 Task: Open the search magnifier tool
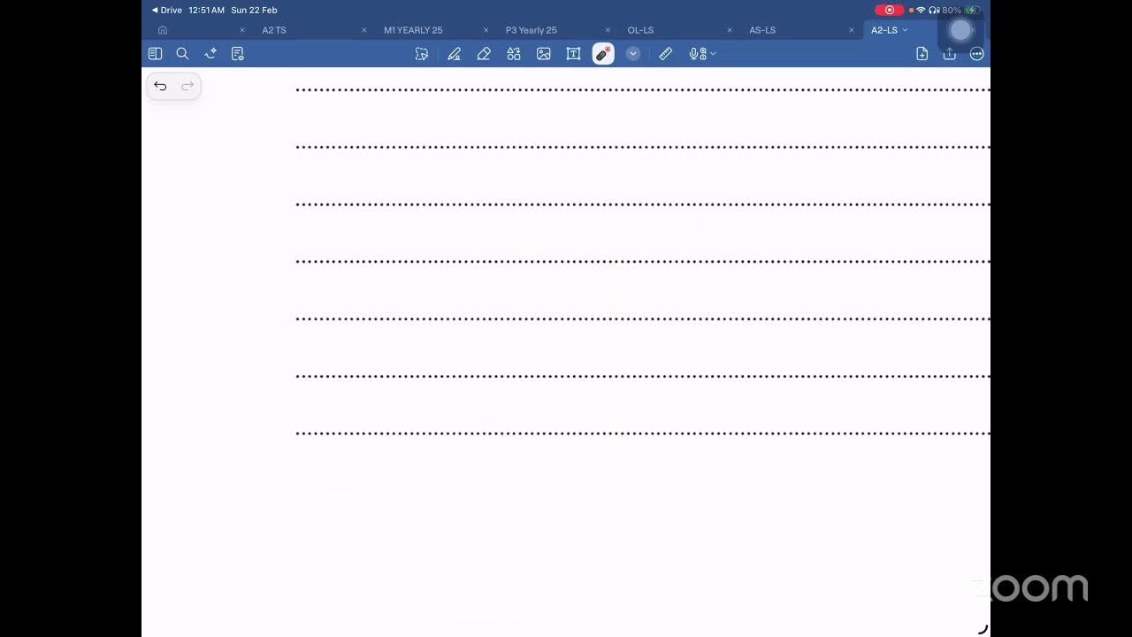point(182,54)
